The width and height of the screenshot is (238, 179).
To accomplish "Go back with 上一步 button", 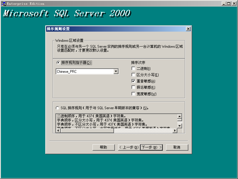I will (129, 147).
